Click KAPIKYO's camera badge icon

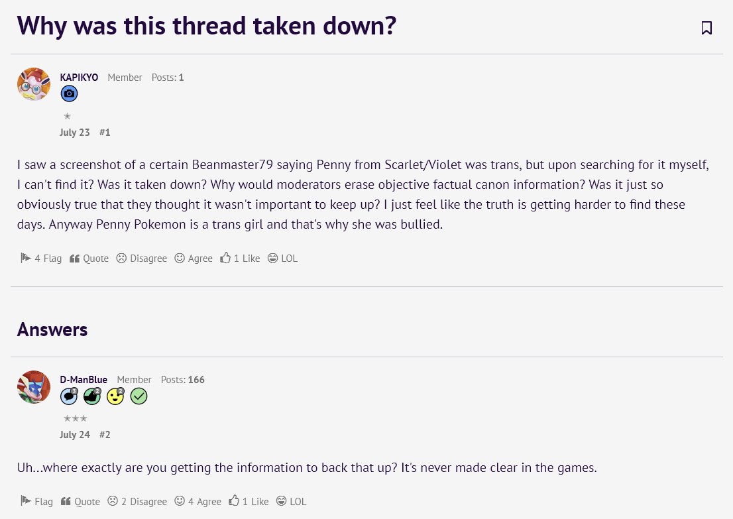click(x=69, y=93)
